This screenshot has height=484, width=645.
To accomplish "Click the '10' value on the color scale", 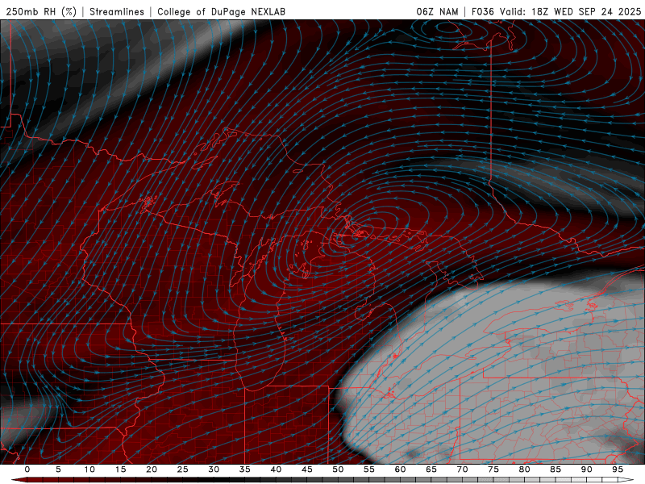I will coord(89,469).
